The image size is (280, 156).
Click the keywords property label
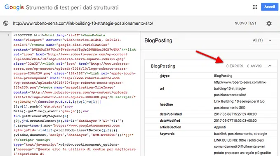167,134
